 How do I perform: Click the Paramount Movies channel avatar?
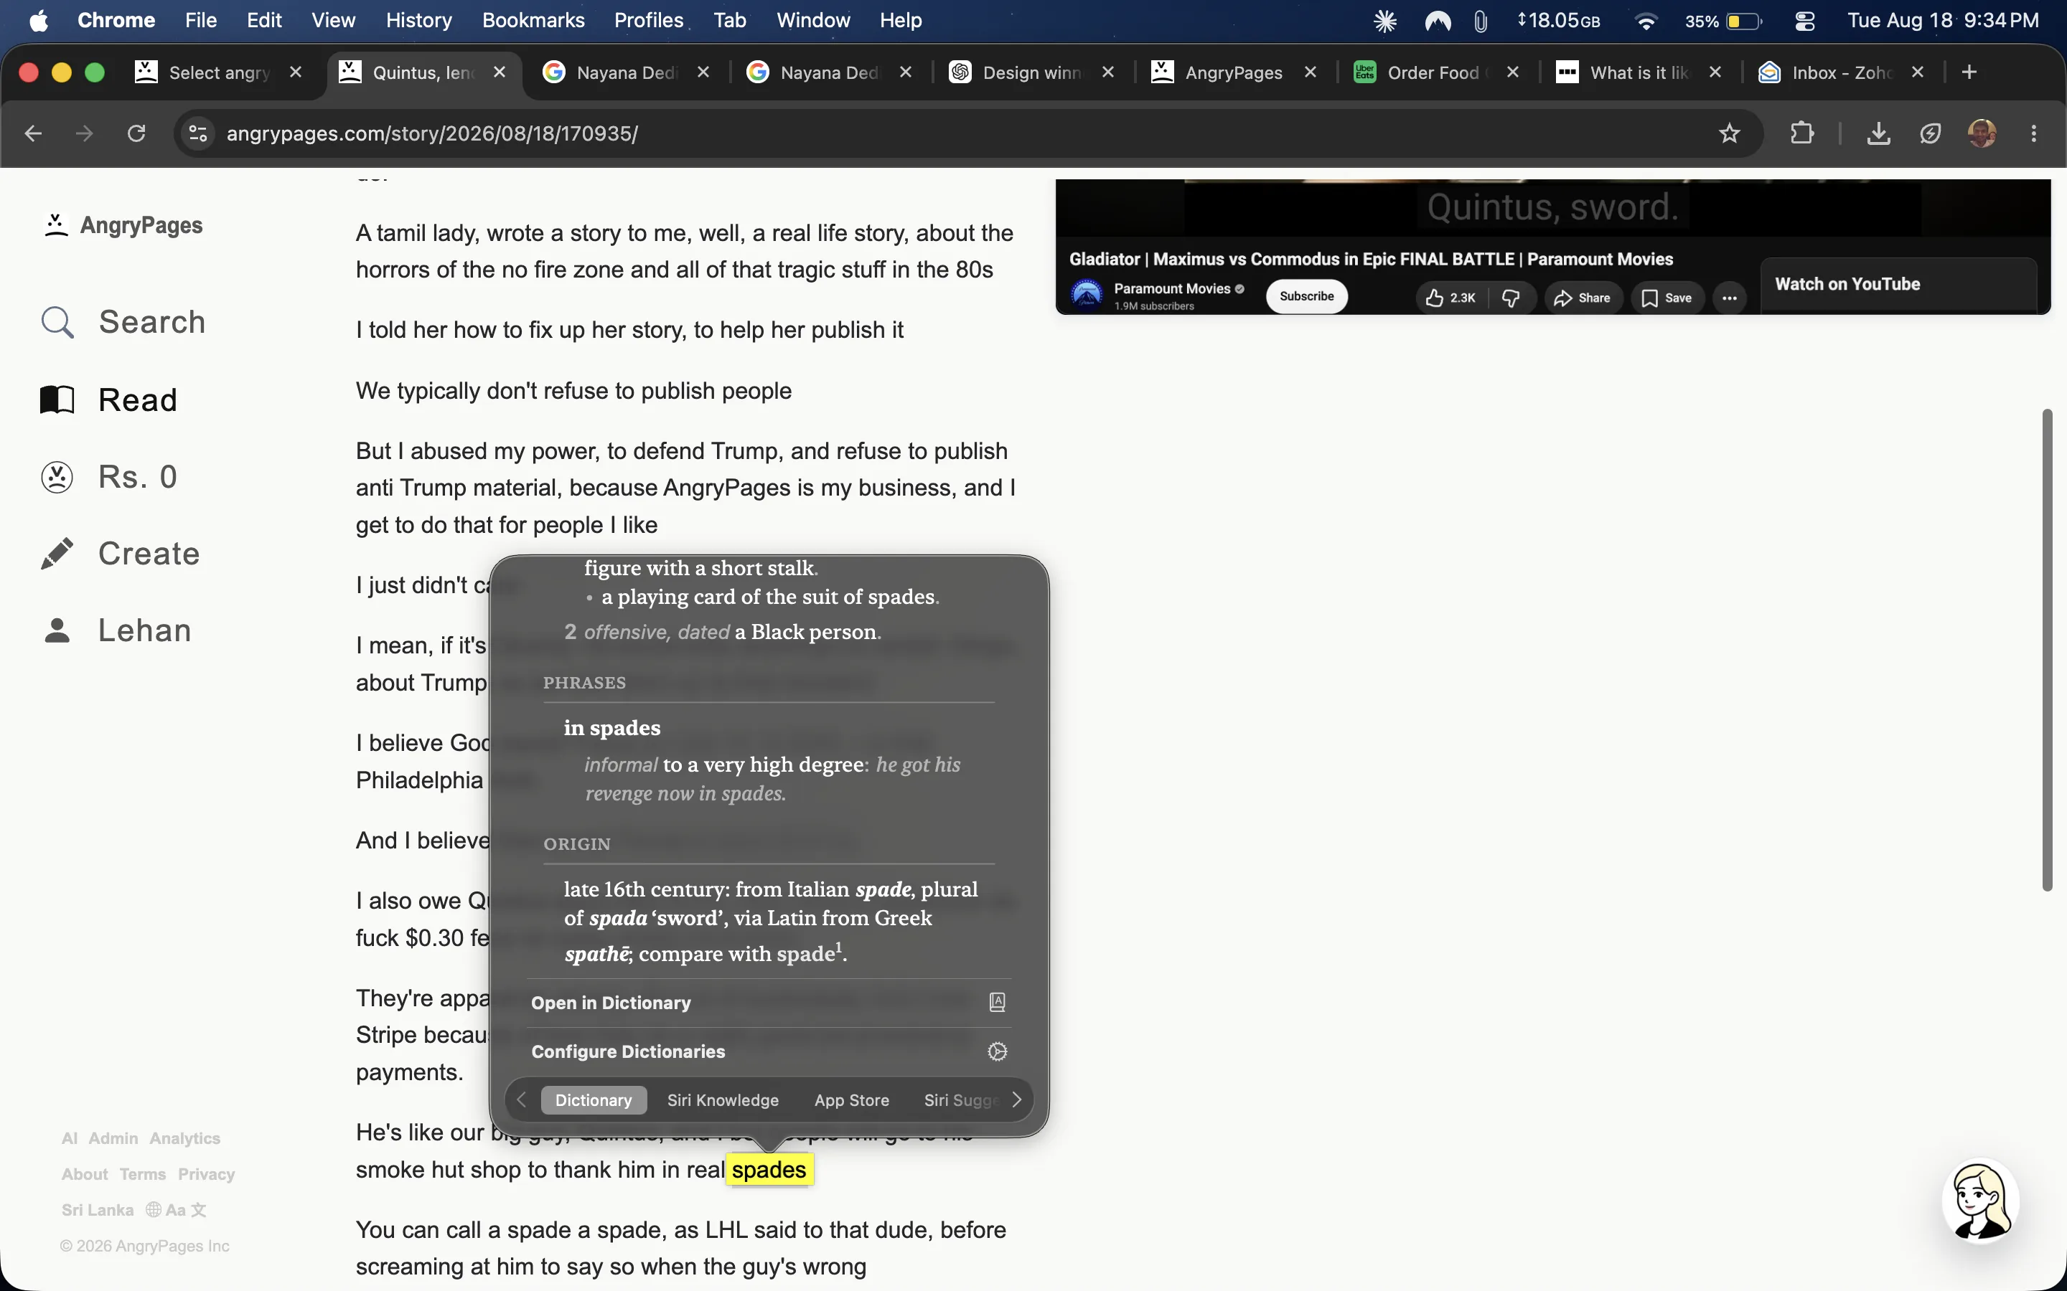coord(1087,295)
